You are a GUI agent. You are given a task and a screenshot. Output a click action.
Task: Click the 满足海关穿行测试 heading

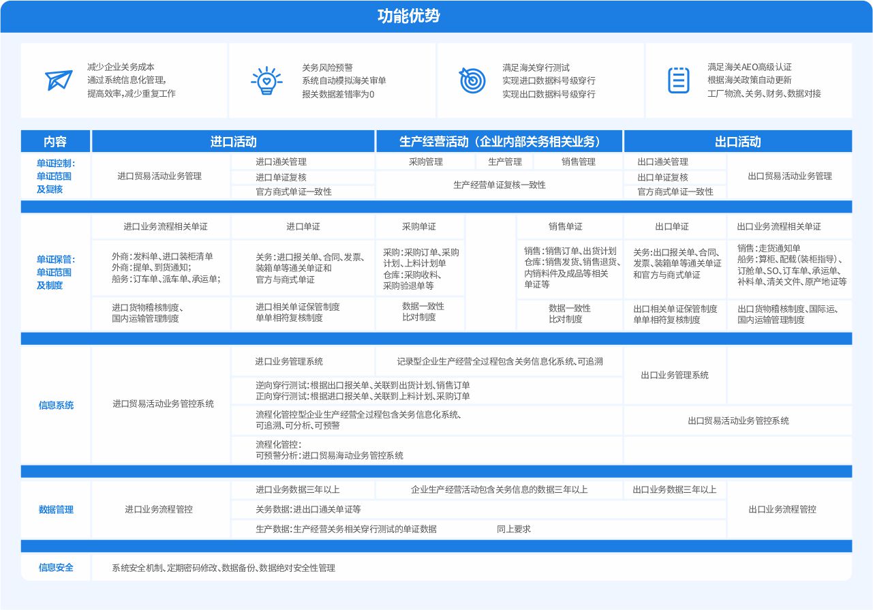click(x=536, y=67)
